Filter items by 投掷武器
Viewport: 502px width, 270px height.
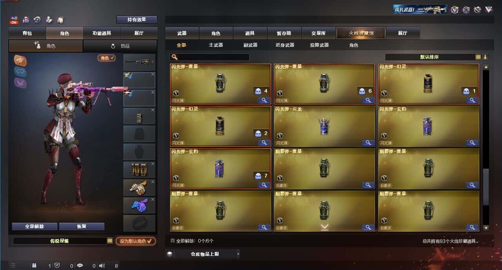click(x=319, y=45)
